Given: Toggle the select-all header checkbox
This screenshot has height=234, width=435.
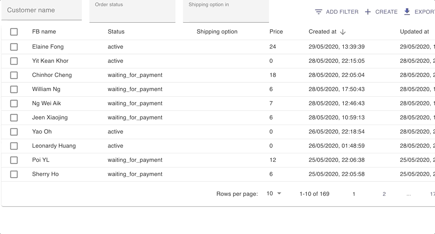Looking at the screenshot, I should tap(14, 32).
